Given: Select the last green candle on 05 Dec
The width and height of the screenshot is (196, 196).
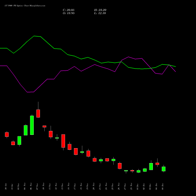Looking at the screenshot, I should click(x=163, y=169).
